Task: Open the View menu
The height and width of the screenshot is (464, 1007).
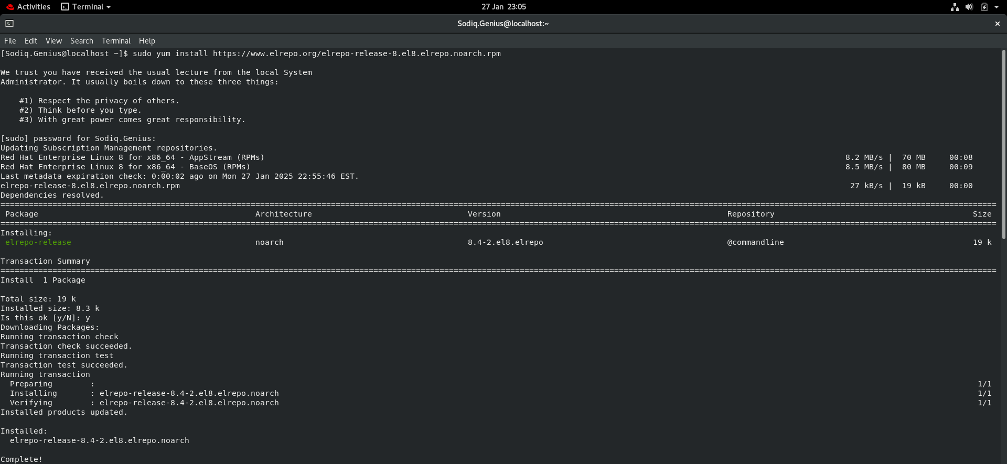Action: (x=53, y=41)
